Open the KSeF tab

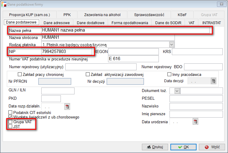click(182, 15)
